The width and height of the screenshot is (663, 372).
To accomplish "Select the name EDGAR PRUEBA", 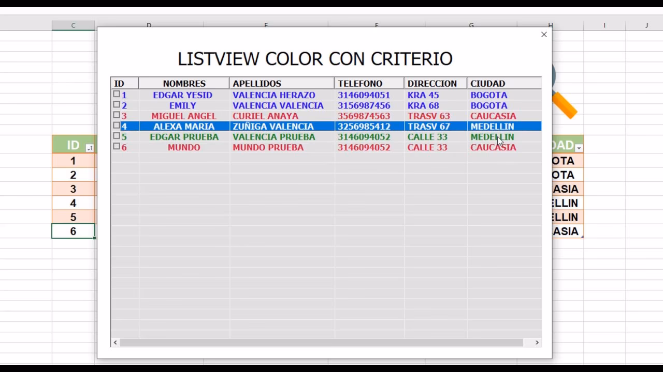I will click(x=184, y=137).
